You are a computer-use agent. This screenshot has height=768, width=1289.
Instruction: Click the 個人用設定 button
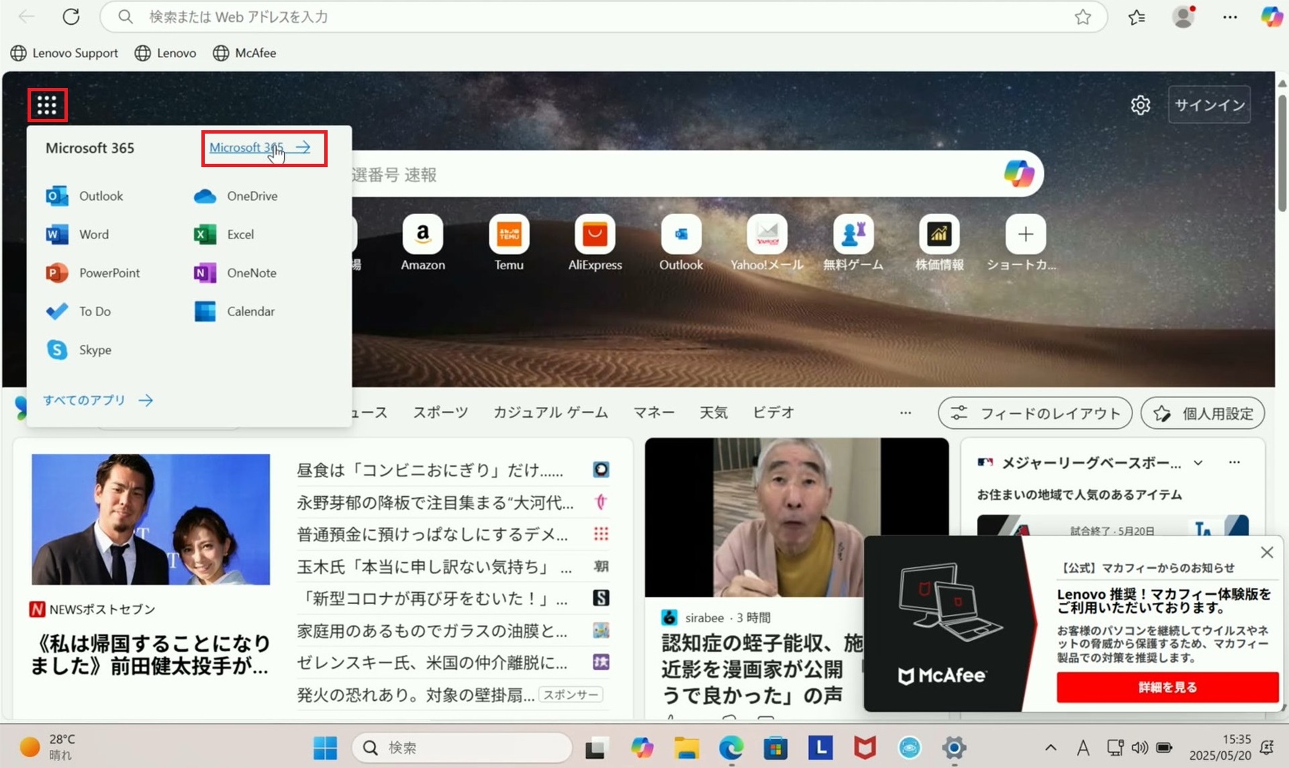1203,413
